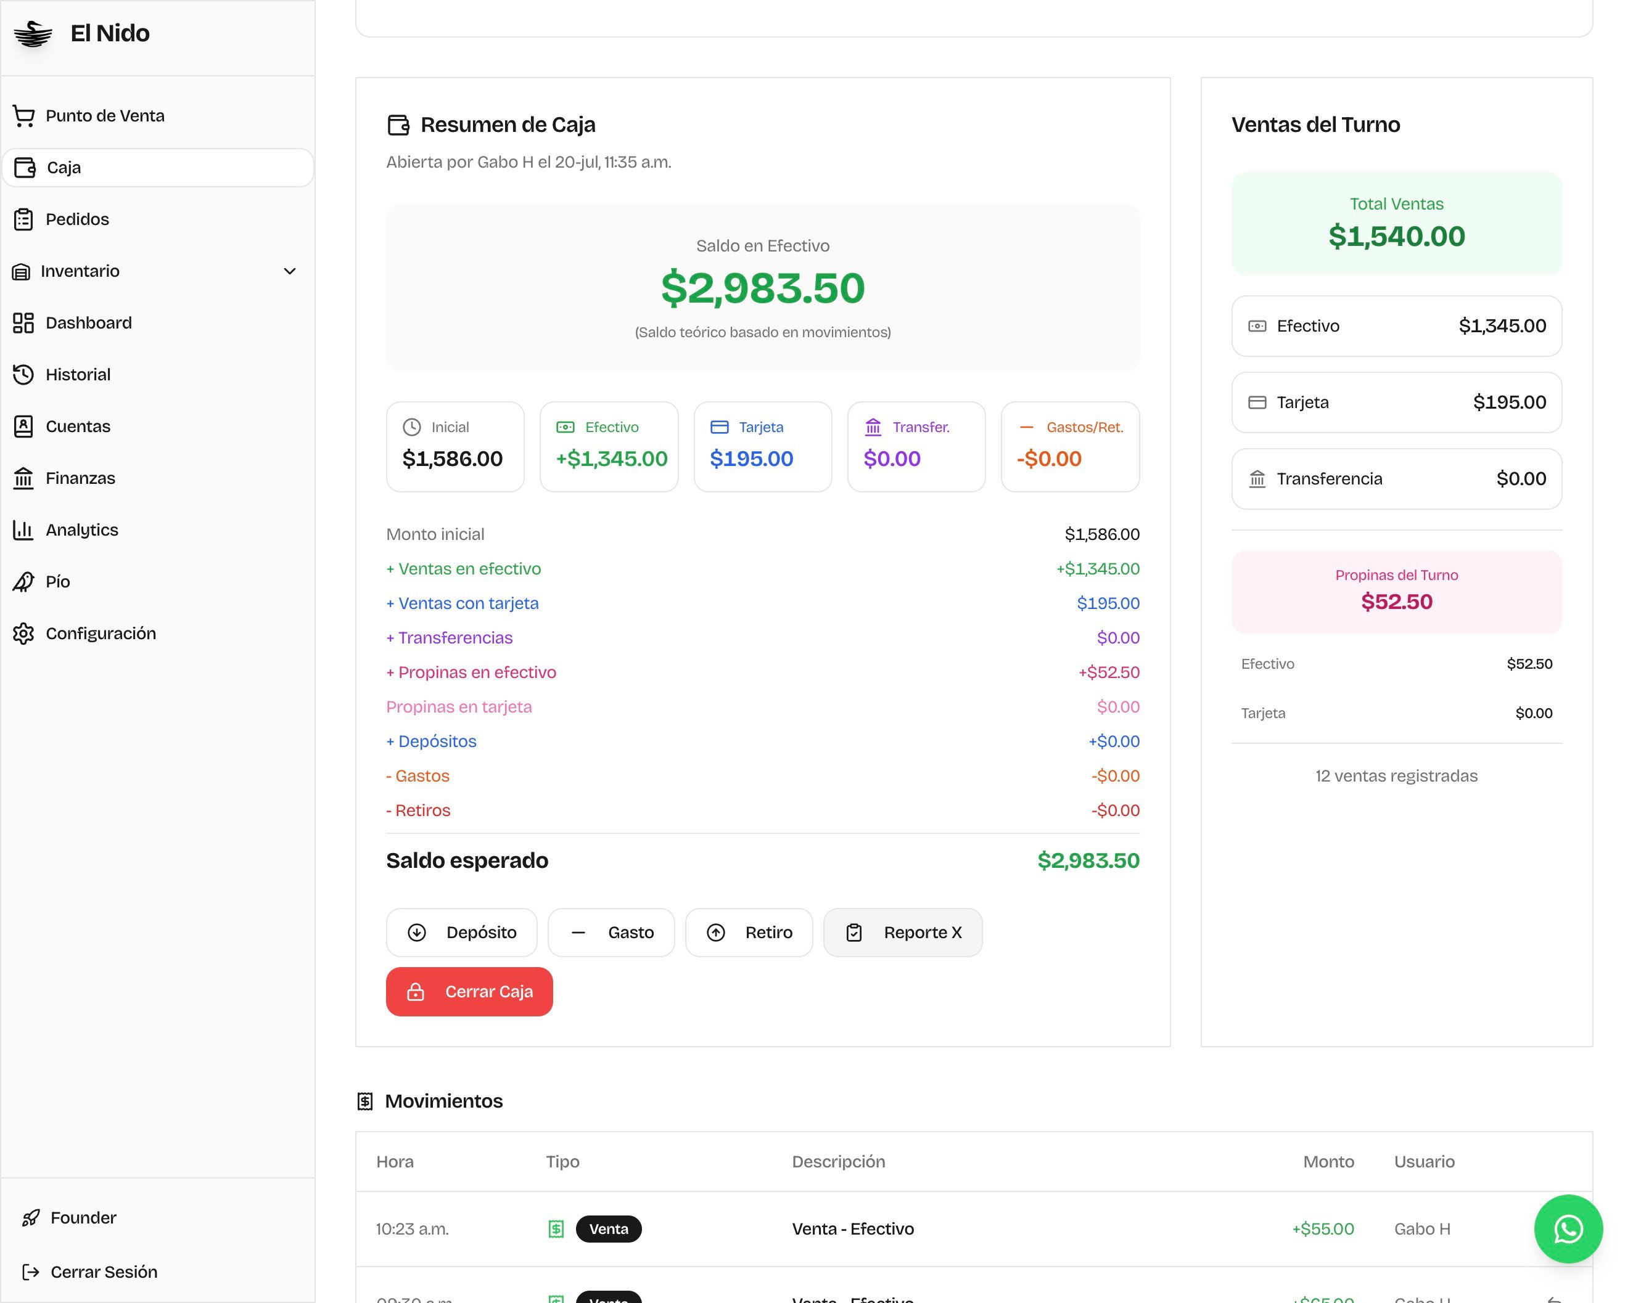This screenshot has width=1633, height=1303.
Task: Click the '- Retiros' row label
Action: pyautogui.click(x=418, y=811)
